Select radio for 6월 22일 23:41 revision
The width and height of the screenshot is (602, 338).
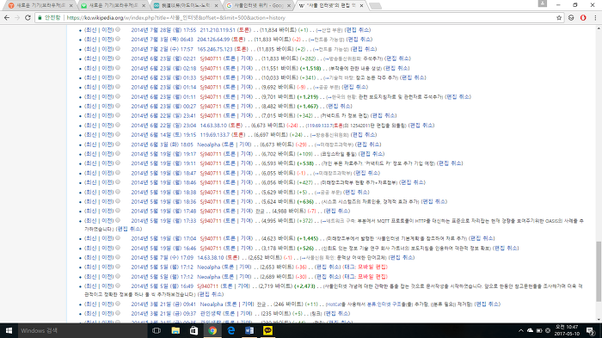pyautogui.click(x=118, y=115)
